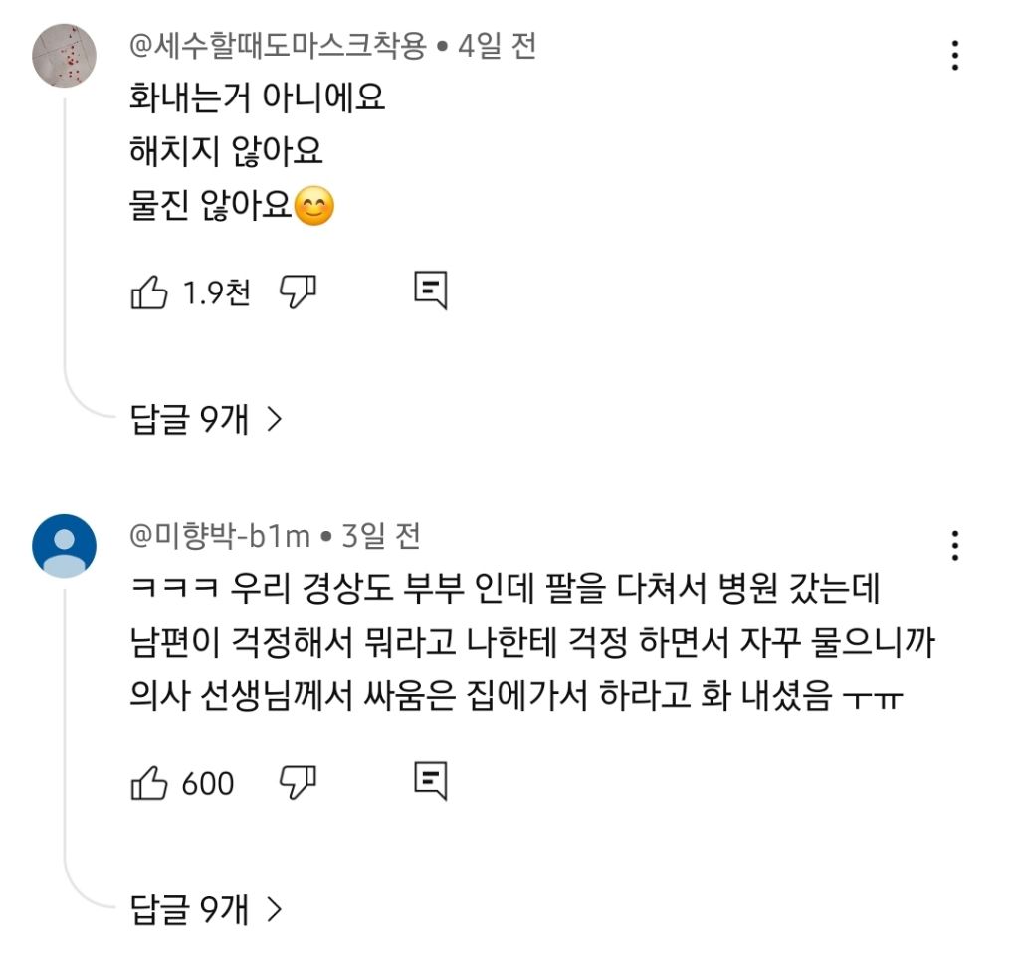Like the second comment showing 600 likes
Screen dimensions: 1019x969
coord(151,783)
